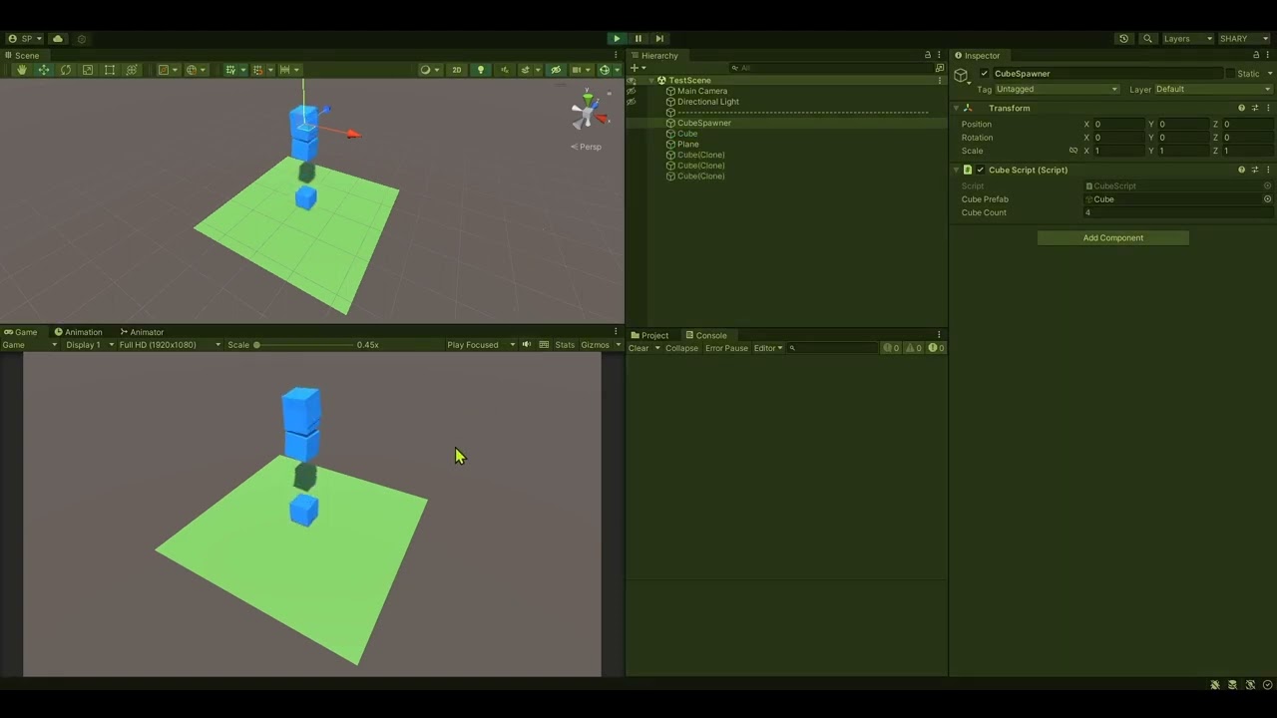Toggle CubeSpawner active checkbox in Inspector
This screenshot has height=718, width=1277.
985,74
